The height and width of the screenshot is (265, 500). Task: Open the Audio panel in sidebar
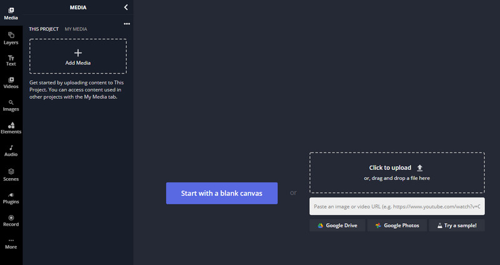coord(11,151)
